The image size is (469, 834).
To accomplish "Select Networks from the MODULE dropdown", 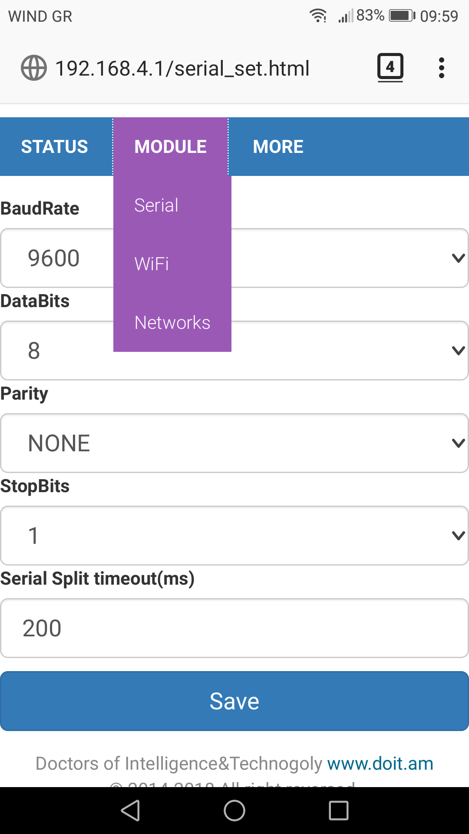I will (x=172, y=323).
